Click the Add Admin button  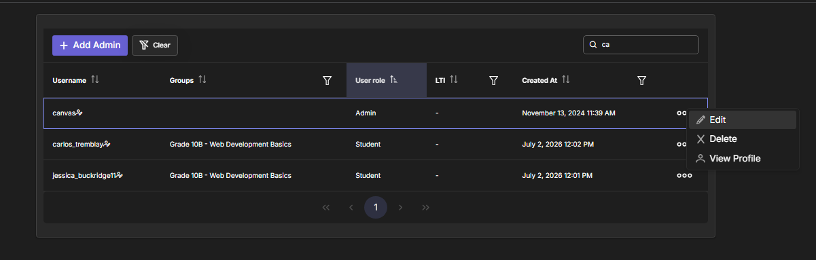[x=90, y=45]
